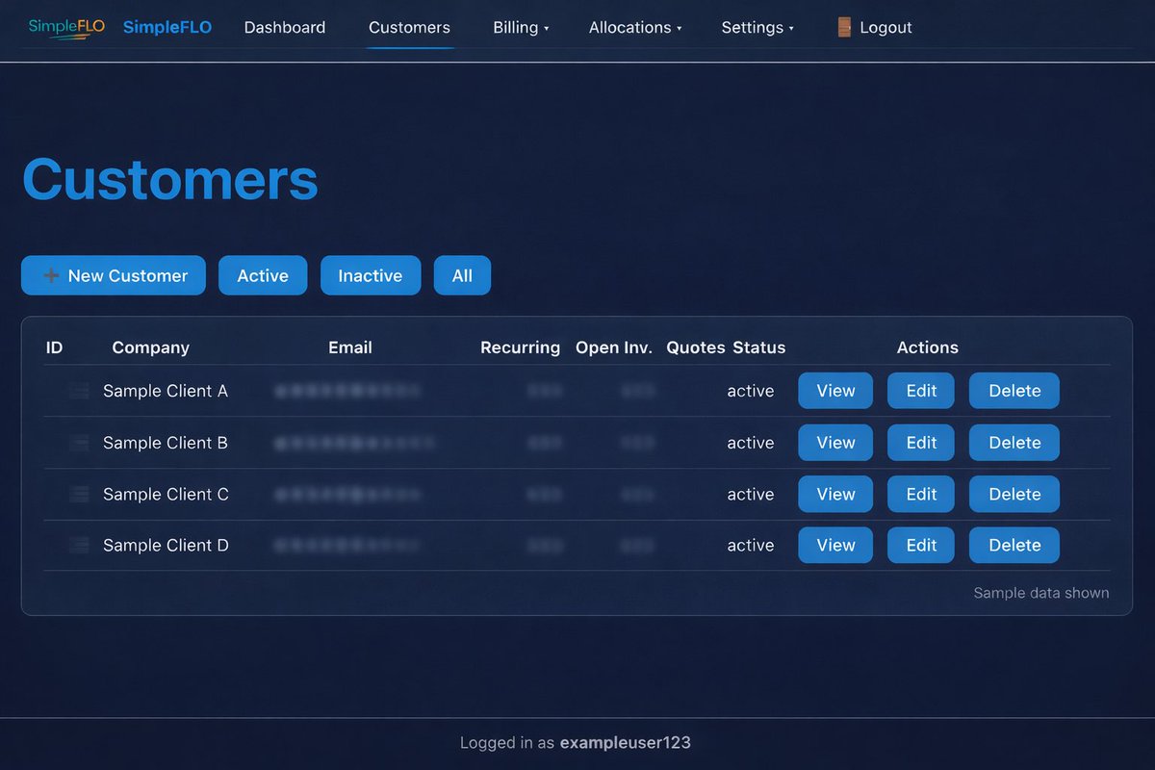View Sample Client D

click(835, 545)
